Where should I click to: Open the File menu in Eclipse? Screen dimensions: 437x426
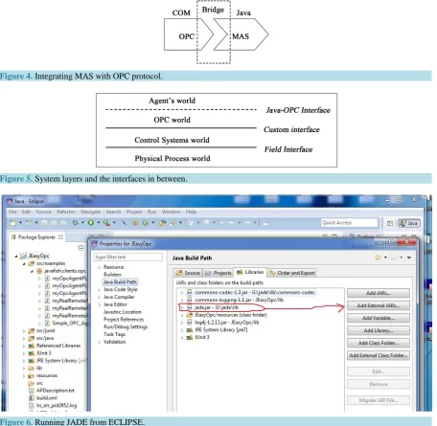point(12,212)
